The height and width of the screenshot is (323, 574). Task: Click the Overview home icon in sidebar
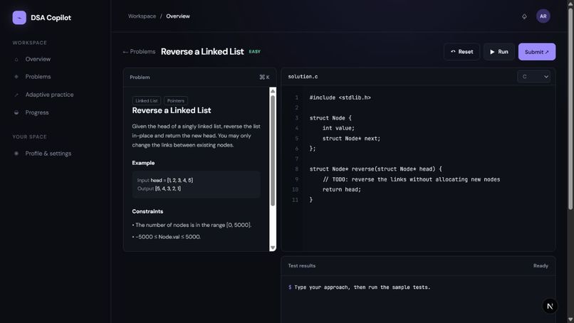click(x=16, y=59)
